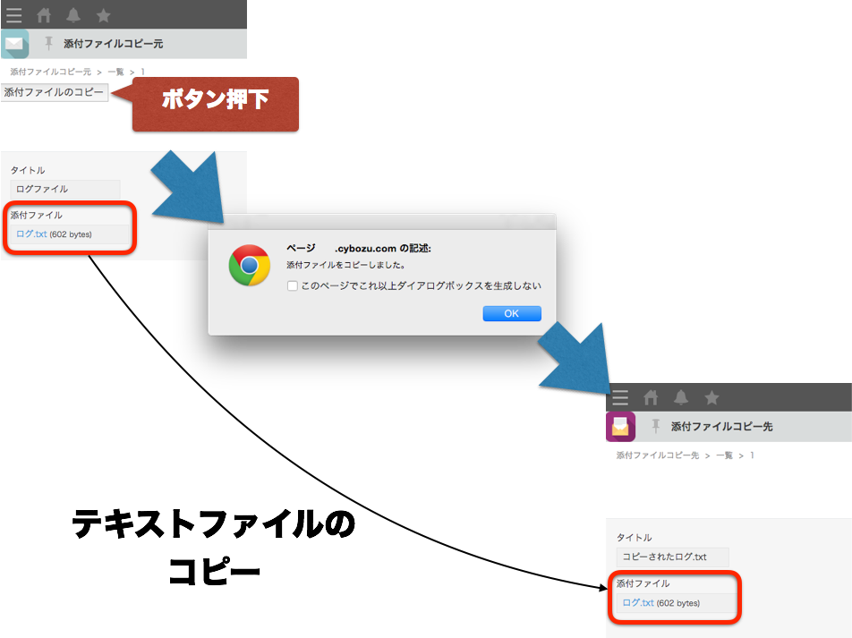Click 添付ファイル label in destination record
This screenshot has height=638, width=852.
pyautogui.click(x=643, y=583)
